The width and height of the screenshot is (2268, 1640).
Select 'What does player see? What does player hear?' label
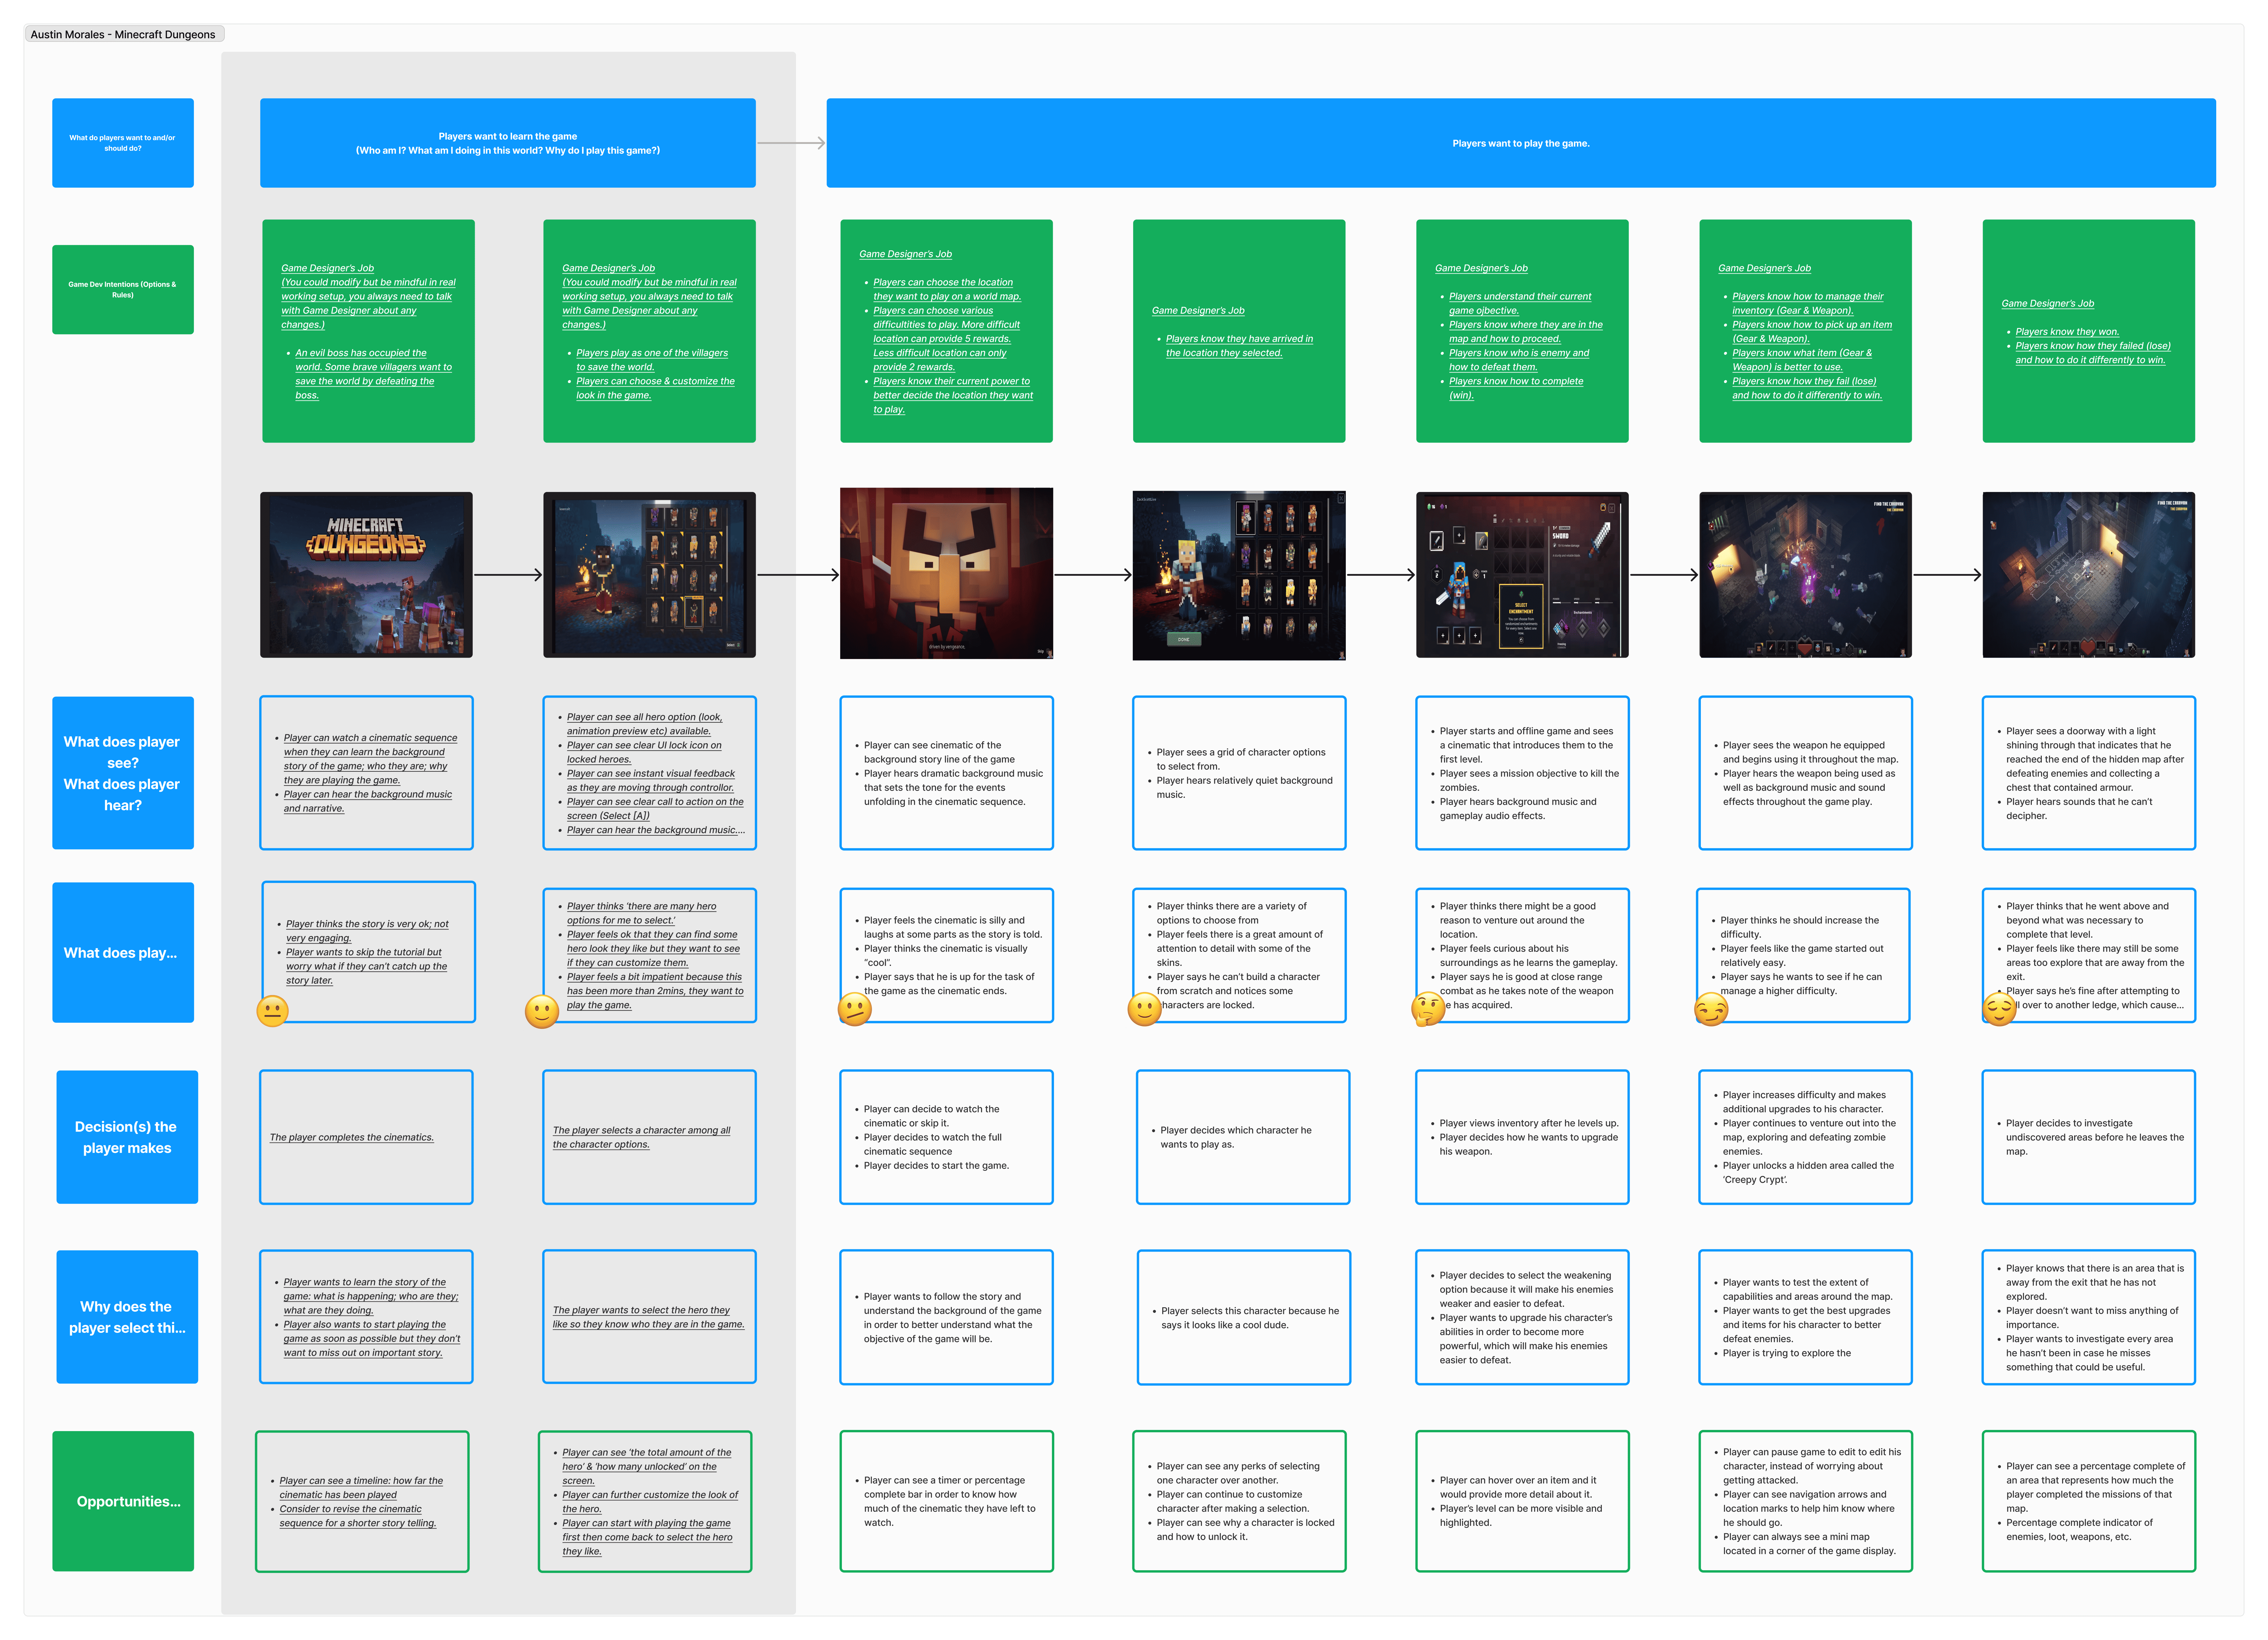coord(123,773)
